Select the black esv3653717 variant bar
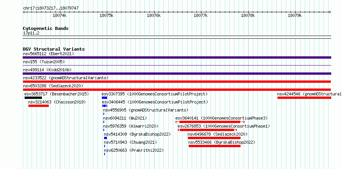342x169 pixels. click(x=33, y=98)
